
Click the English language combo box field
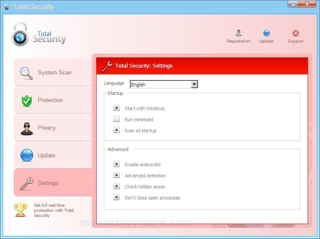click(x=164, y=84)
